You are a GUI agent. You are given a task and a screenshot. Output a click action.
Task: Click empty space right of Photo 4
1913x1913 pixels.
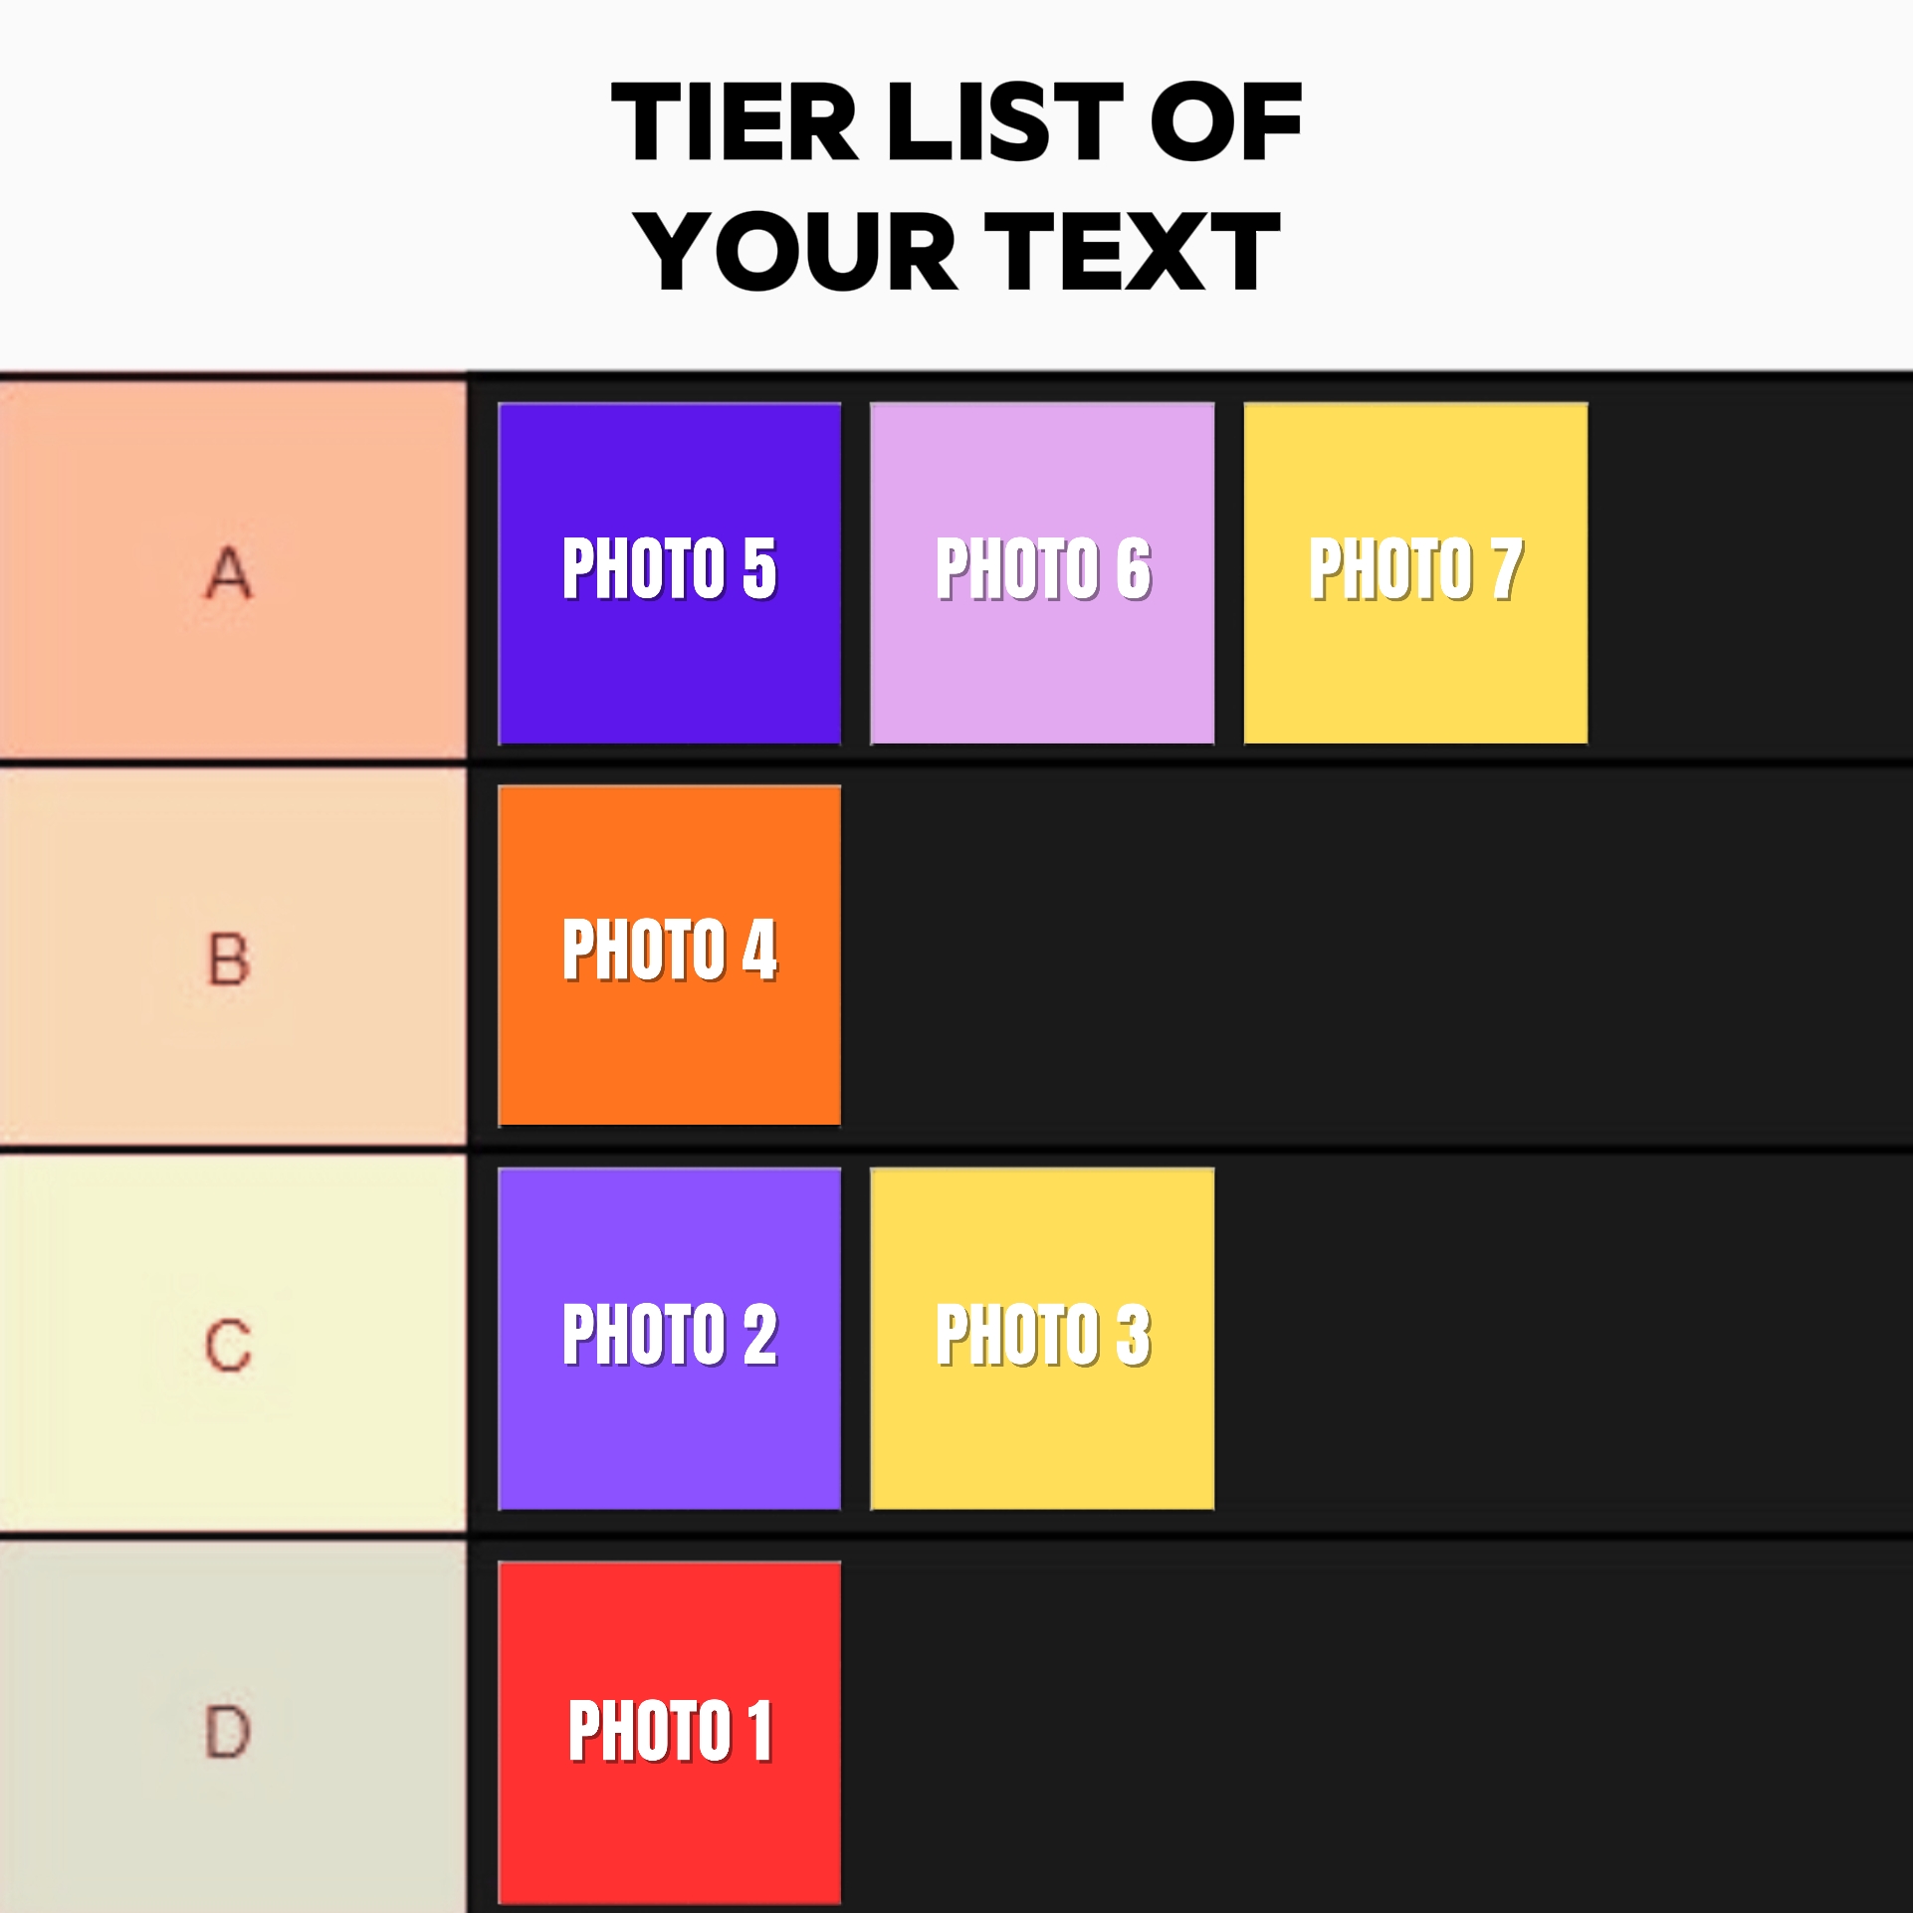click(1374, 956)
